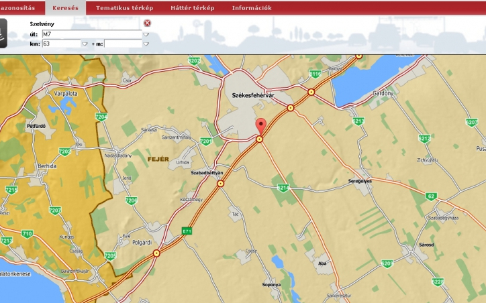The height and width of the screenshot is (303, 486).
Task: Open the Tematikus térkép tab
Action: click(125, 8)
